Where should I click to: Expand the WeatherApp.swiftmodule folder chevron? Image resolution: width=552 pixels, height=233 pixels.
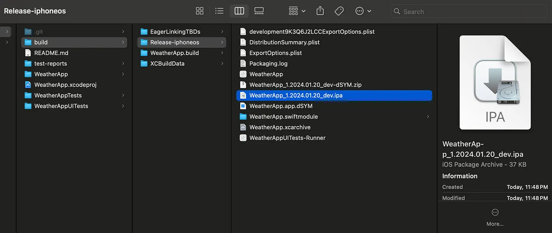point(428,116)
